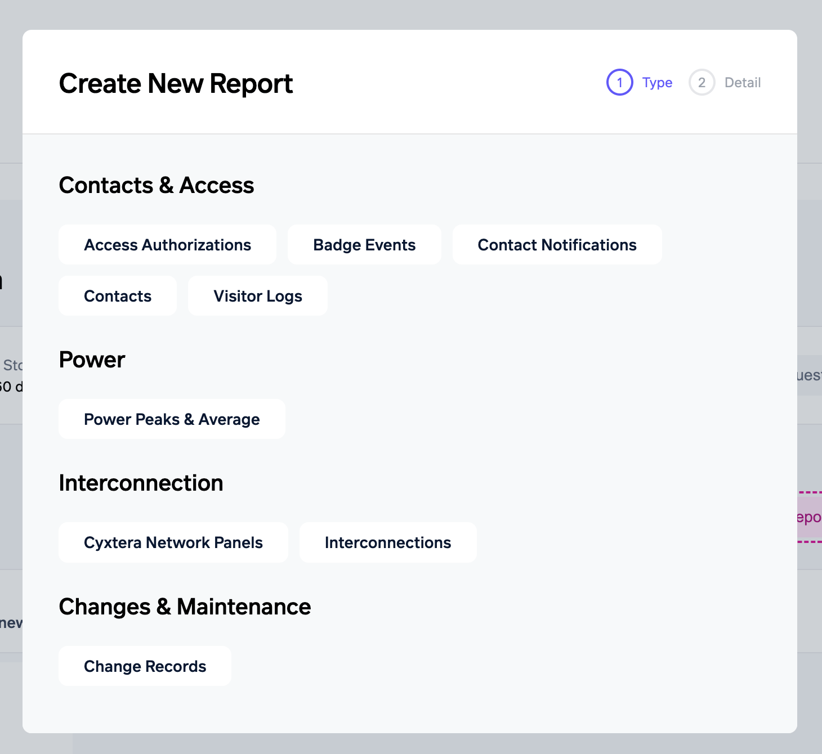Select the Access Authorizations report type
Viewport: 822px width, 754px height.
pyautogui.click(x=167, y=245)
